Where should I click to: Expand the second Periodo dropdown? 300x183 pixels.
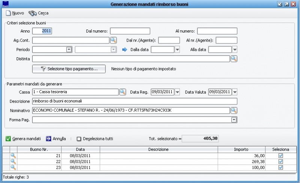click(x=114, y=50)
